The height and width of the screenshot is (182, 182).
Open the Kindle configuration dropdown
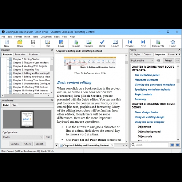coord(23,137)
